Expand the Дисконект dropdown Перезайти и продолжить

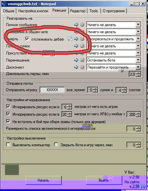[138, 67]
